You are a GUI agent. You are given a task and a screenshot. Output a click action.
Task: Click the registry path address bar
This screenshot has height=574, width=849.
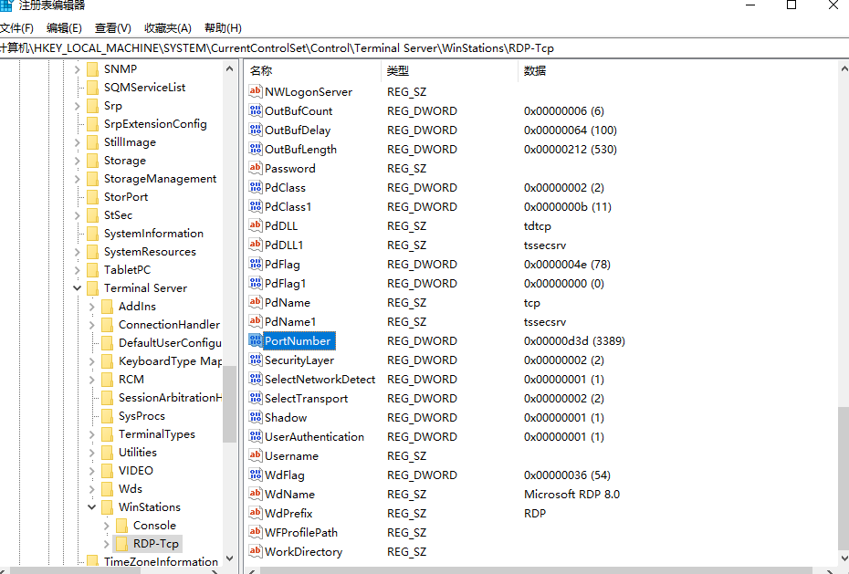424,48
